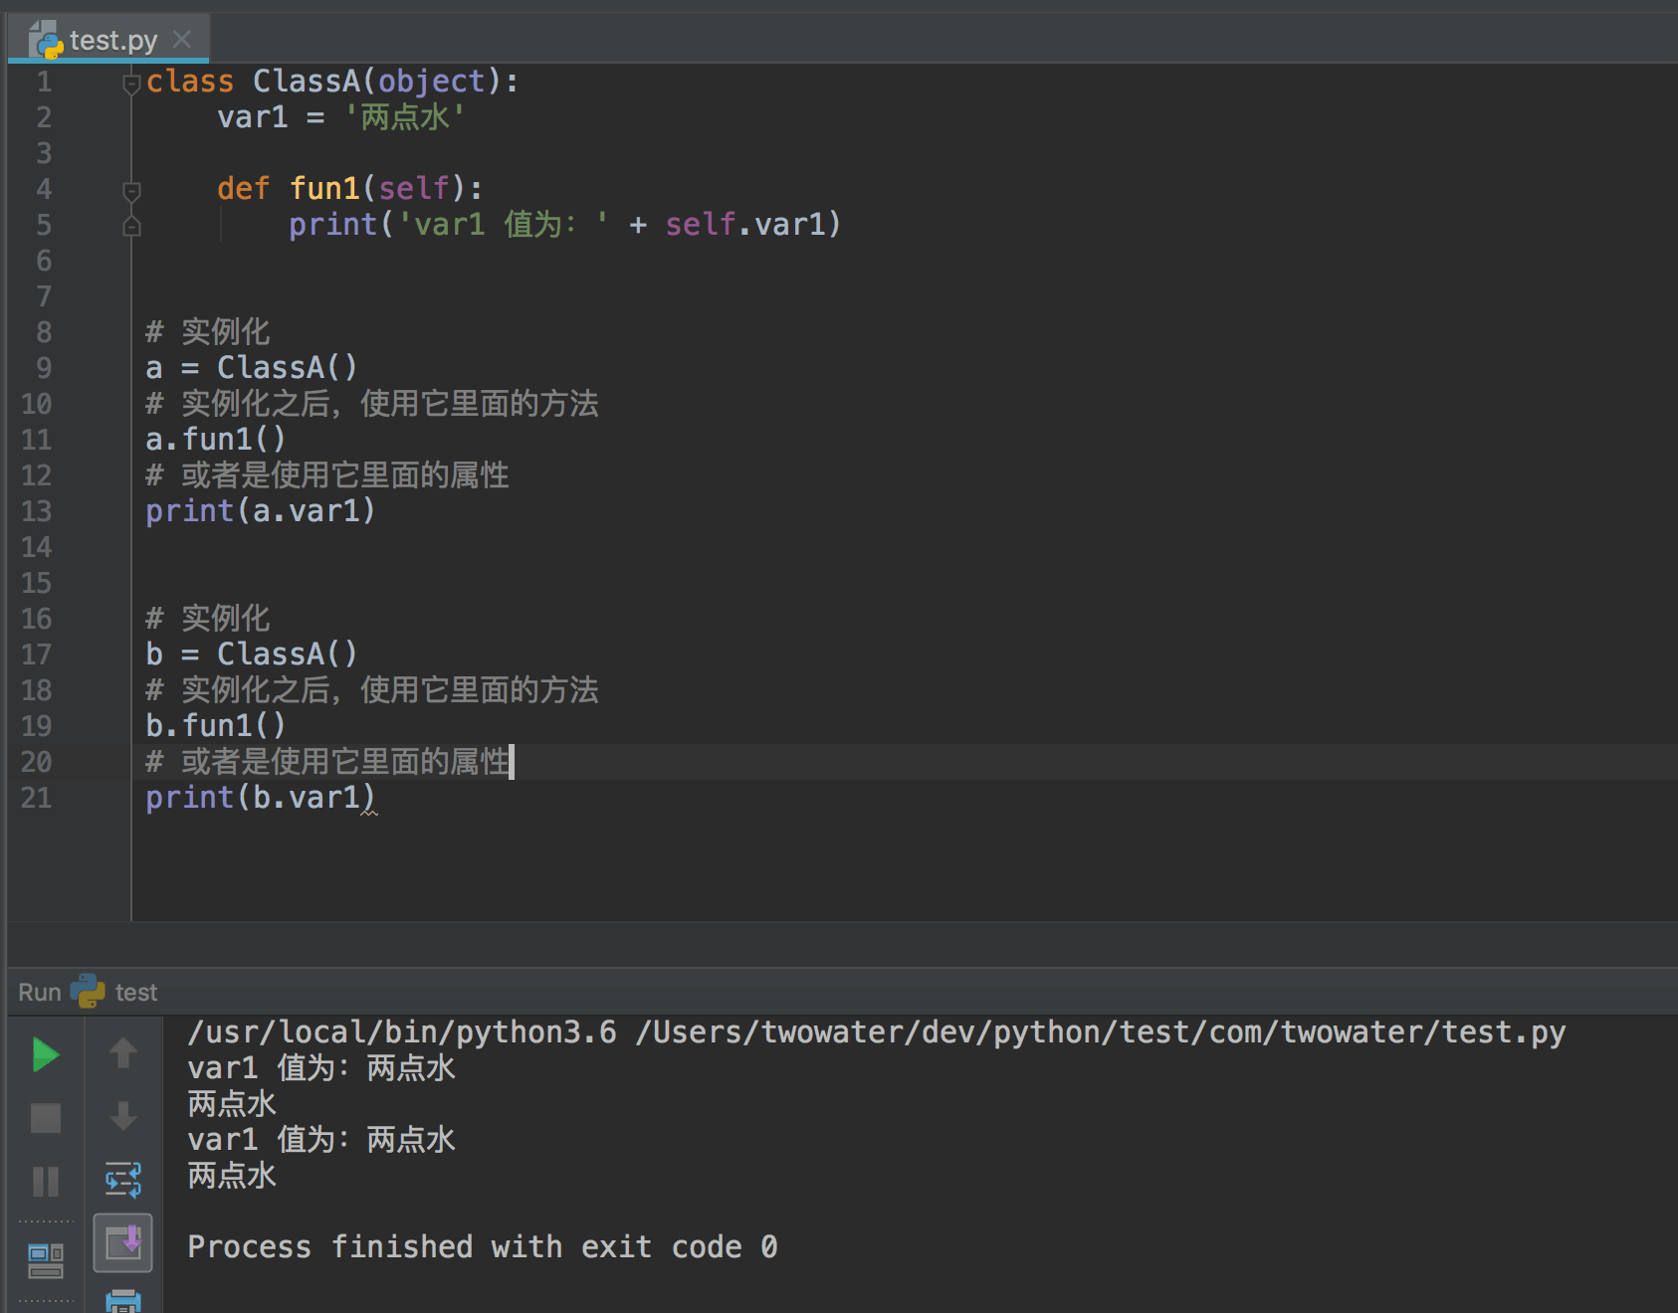Viewport: 1678px width, 1313px height.
Task: Click first 'var1 值为: 两点水' console output line
Action: click(x=321, y=1067)
